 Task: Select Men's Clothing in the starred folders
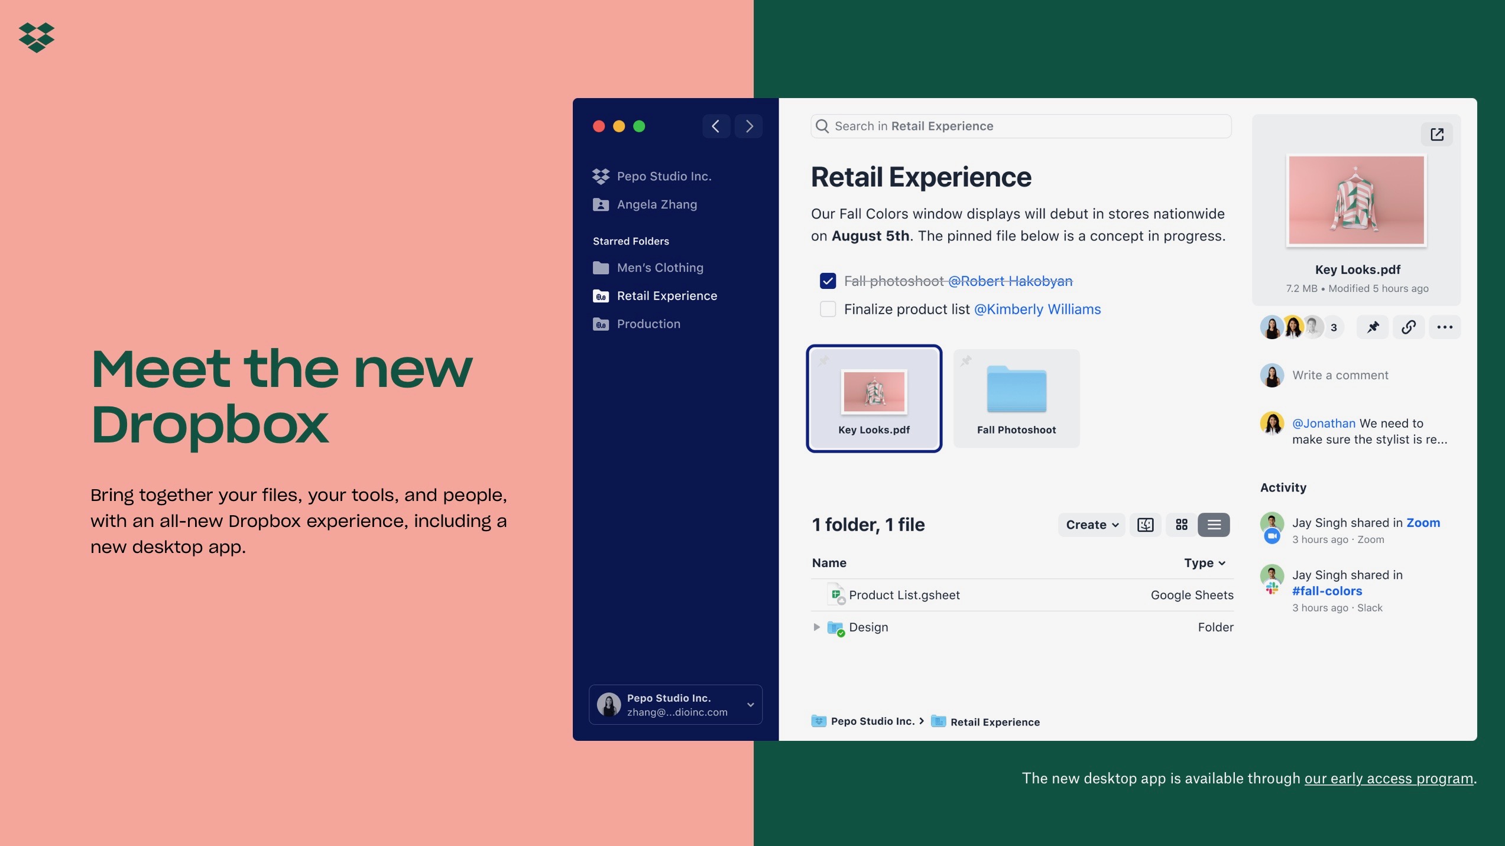660,268
